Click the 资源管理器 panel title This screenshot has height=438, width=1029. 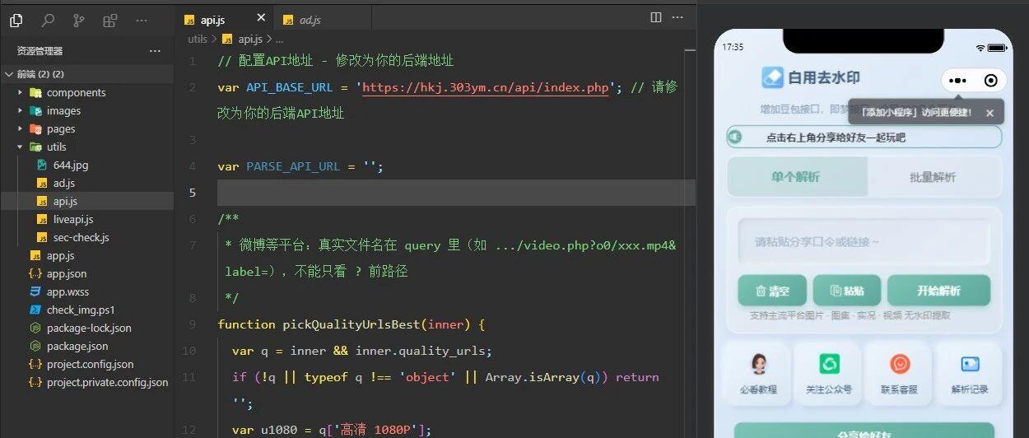(x=40, y=51)
